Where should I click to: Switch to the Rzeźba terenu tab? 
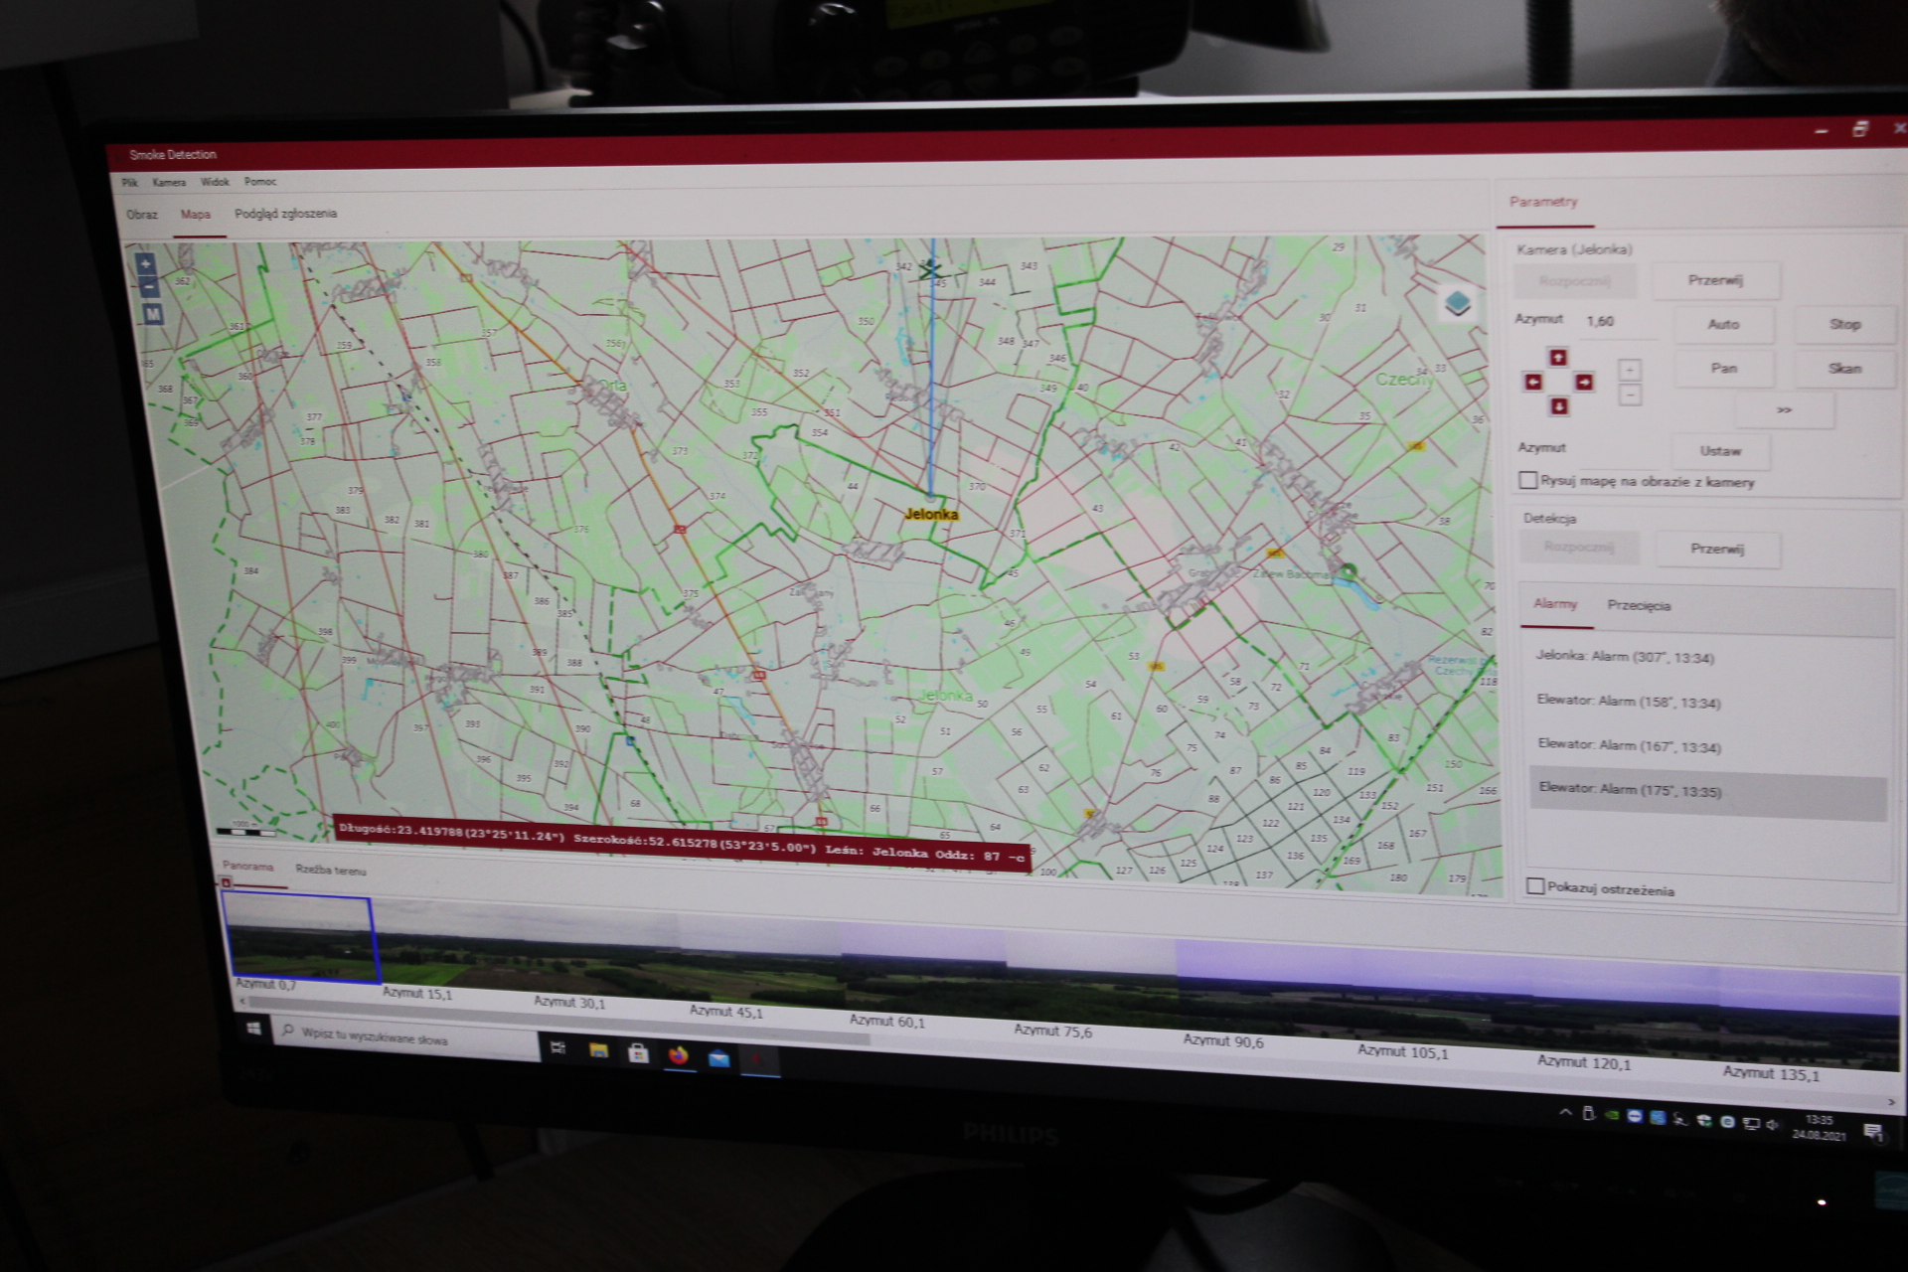click(x=330, y=871)
